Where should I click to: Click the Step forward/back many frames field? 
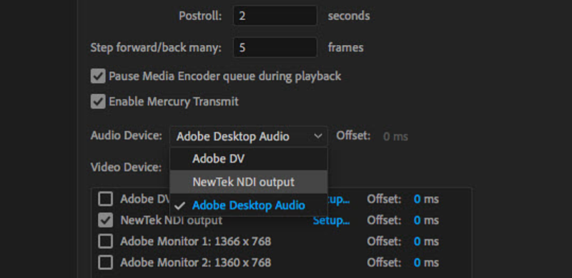pos(275,47)
